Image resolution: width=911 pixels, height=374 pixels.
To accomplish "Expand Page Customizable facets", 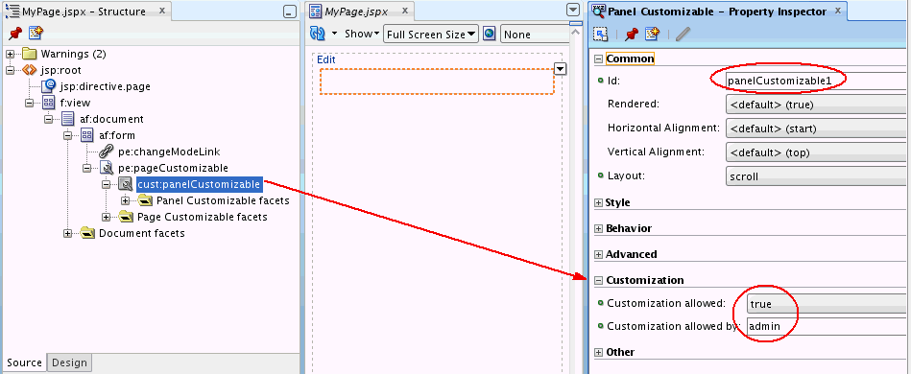I will tap(106, 217).
